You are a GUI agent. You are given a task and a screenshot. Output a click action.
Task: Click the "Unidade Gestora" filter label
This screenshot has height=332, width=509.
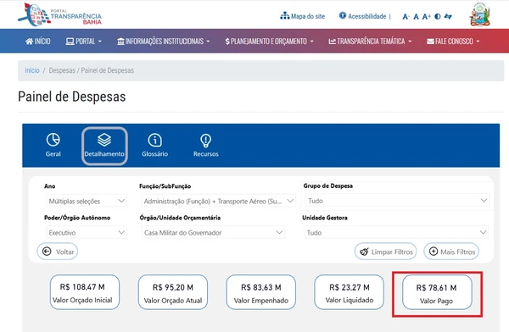point(325,218)
